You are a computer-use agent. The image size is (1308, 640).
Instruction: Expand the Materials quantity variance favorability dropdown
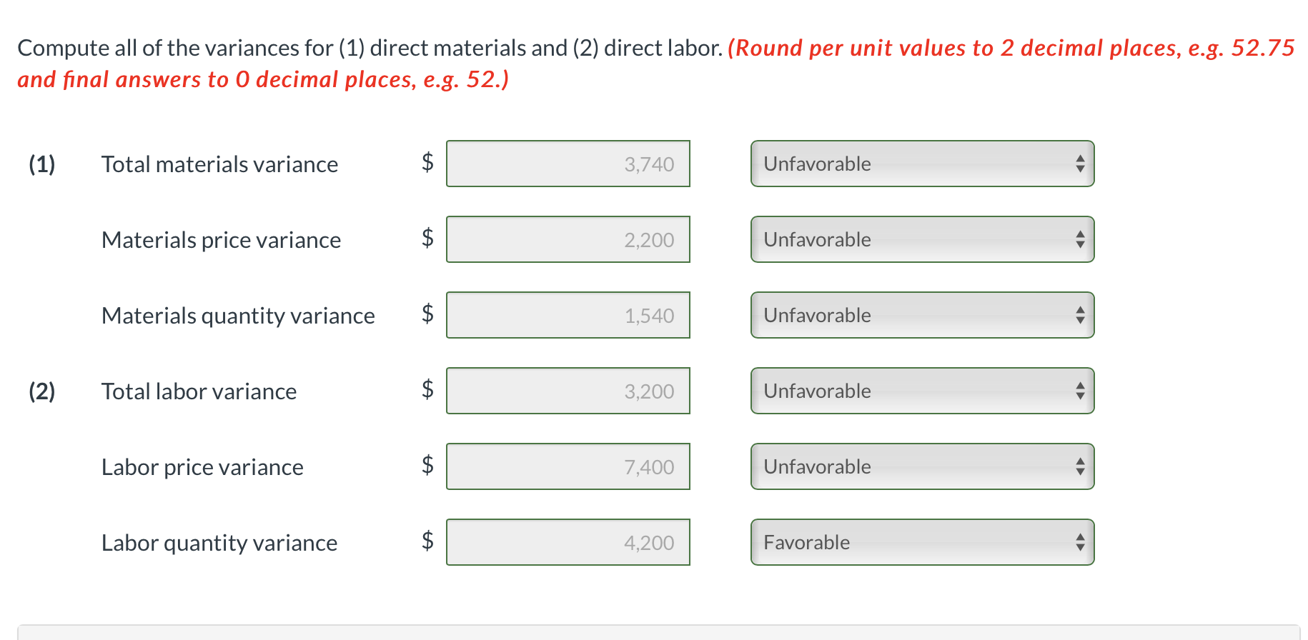(922, 315)
